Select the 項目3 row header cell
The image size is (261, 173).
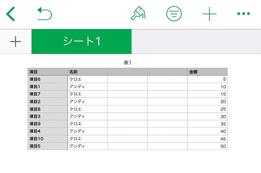coord(48,117)
